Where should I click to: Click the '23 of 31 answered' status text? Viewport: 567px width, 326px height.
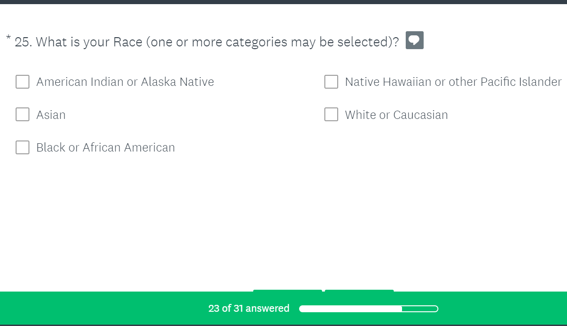pos(249,309)
